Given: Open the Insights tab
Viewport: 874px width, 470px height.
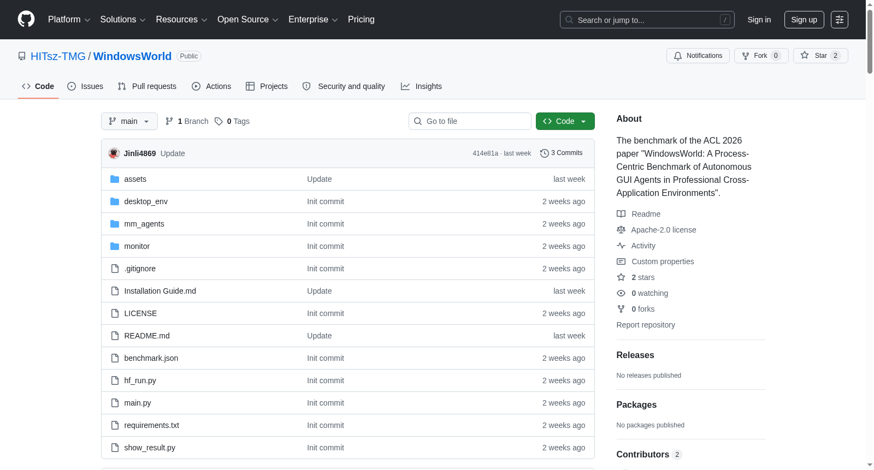Looking at the screenshot, I should click(x=421, y=86).
